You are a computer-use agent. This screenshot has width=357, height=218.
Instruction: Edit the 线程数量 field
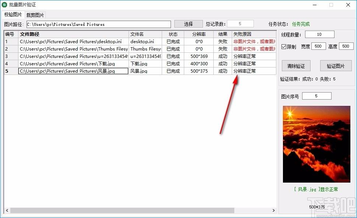[x=319, y=34]
